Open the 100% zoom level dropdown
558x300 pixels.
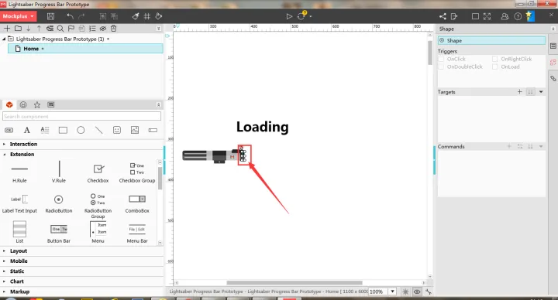tap(392, 291)
